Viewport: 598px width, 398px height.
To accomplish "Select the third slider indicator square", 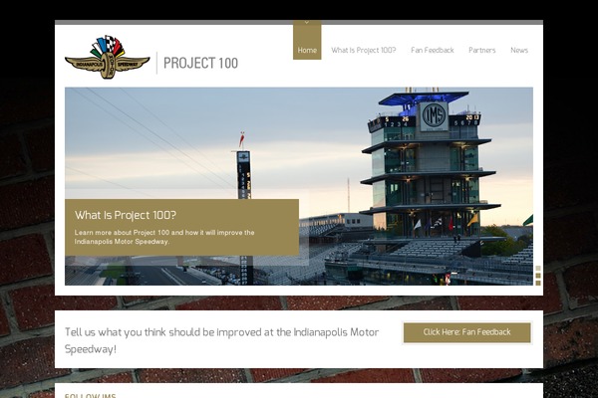I will point(538,283).
